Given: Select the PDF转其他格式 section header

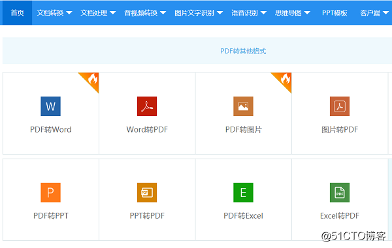Looking at the screenshot, I should click(x=243, y=51).
